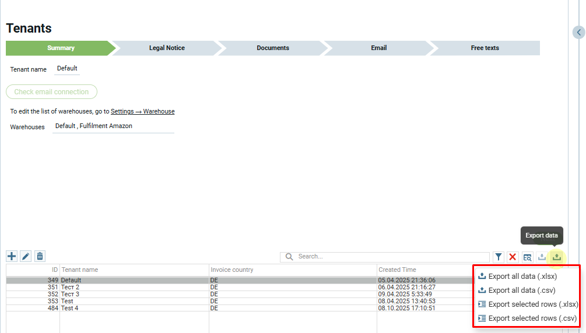Choose Export selected rows (.csv)
The height and width of the screenshot is (333, 586).
(x=532, y=318)
